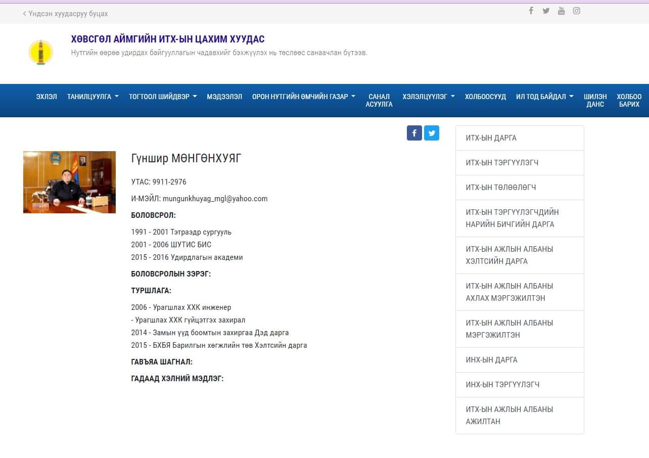
Task: Click the ХӨВСГӨЛ АЙМГИЙН ИТХ-ЫН ЦАХИМ ХУУДАС title
Action: pyautogui.click(x=168, y=39)
